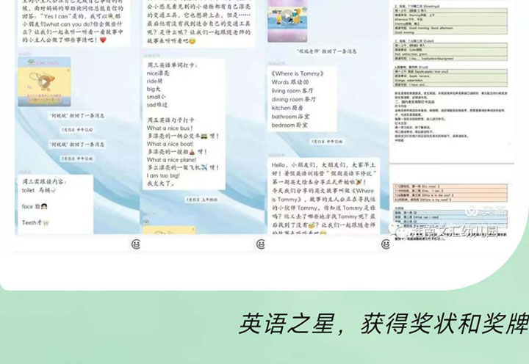Tap the '假观老师 撤回了一条消息' notice
The width and height of the screenshot is (529, 364).
[302, 53]
